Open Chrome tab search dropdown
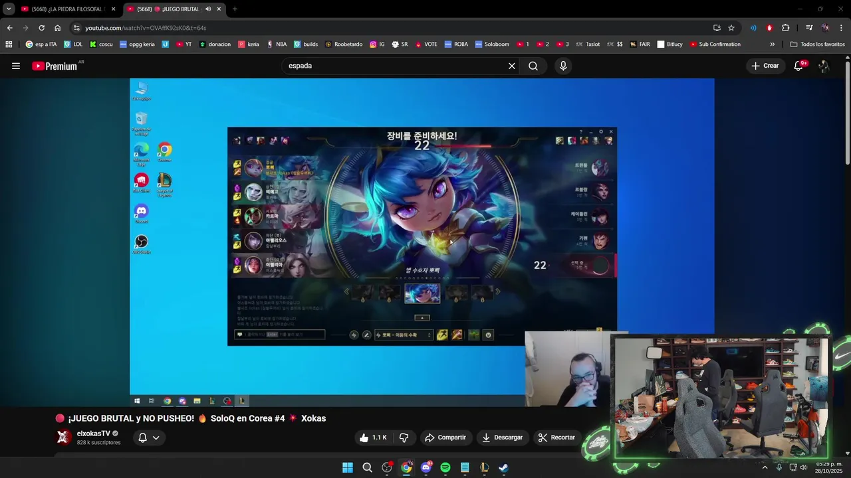This screenshot has height=478, width=851. click(x=9, y=9)
